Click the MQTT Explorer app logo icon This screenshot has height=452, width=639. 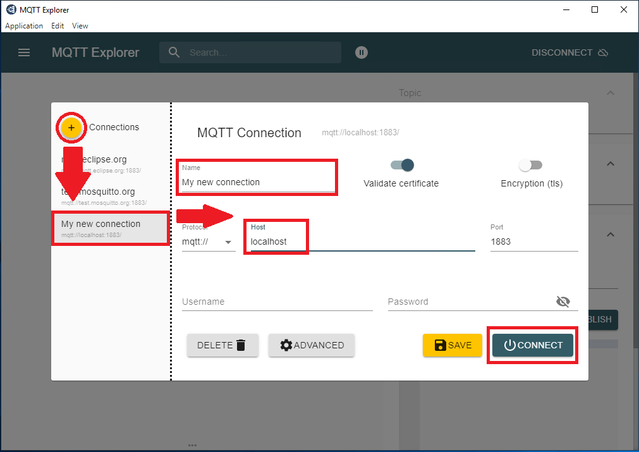click(11, 9)
